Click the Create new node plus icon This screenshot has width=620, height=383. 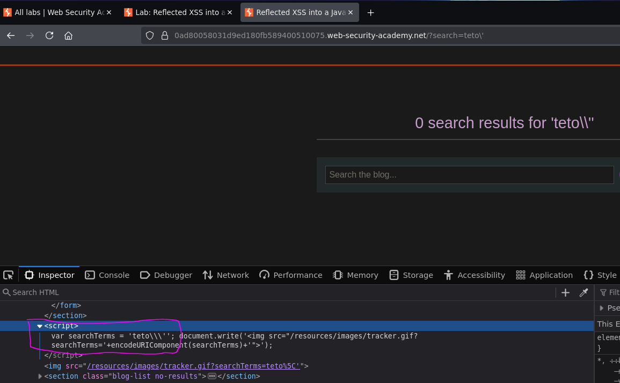click(x=565, y=292)
